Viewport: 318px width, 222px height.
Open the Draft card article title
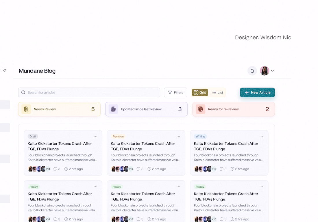60,146
